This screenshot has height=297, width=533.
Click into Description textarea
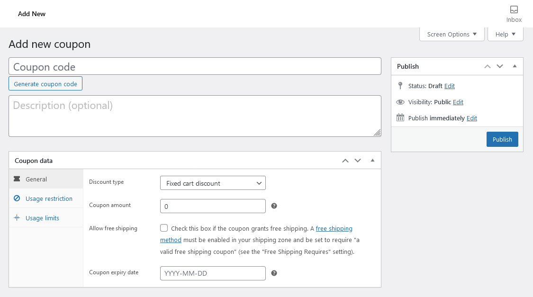(195, 116)
